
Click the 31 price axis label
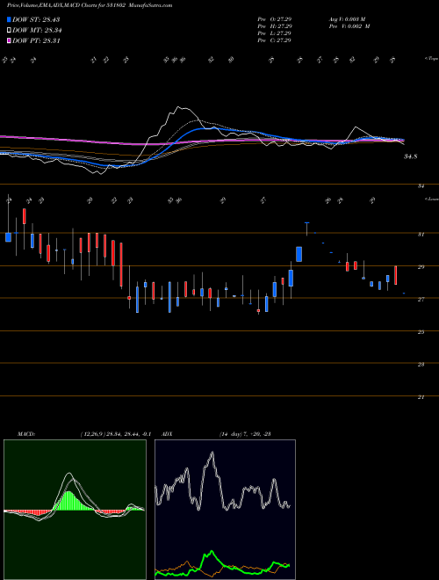click(x=421, y=234)
